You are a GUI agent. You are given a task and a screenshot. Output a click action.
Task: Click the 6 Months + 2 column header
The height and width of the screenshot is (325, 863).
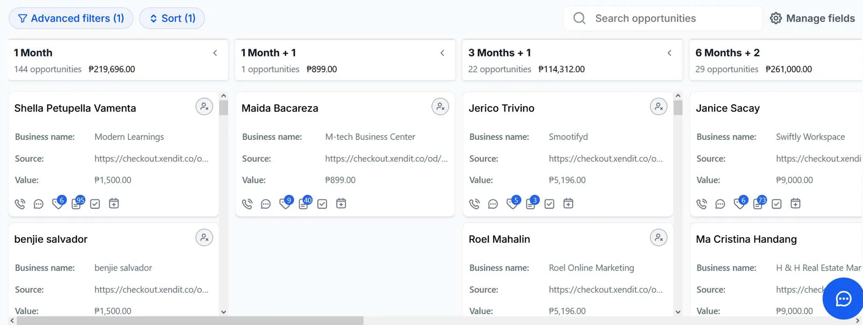[776, 60]
